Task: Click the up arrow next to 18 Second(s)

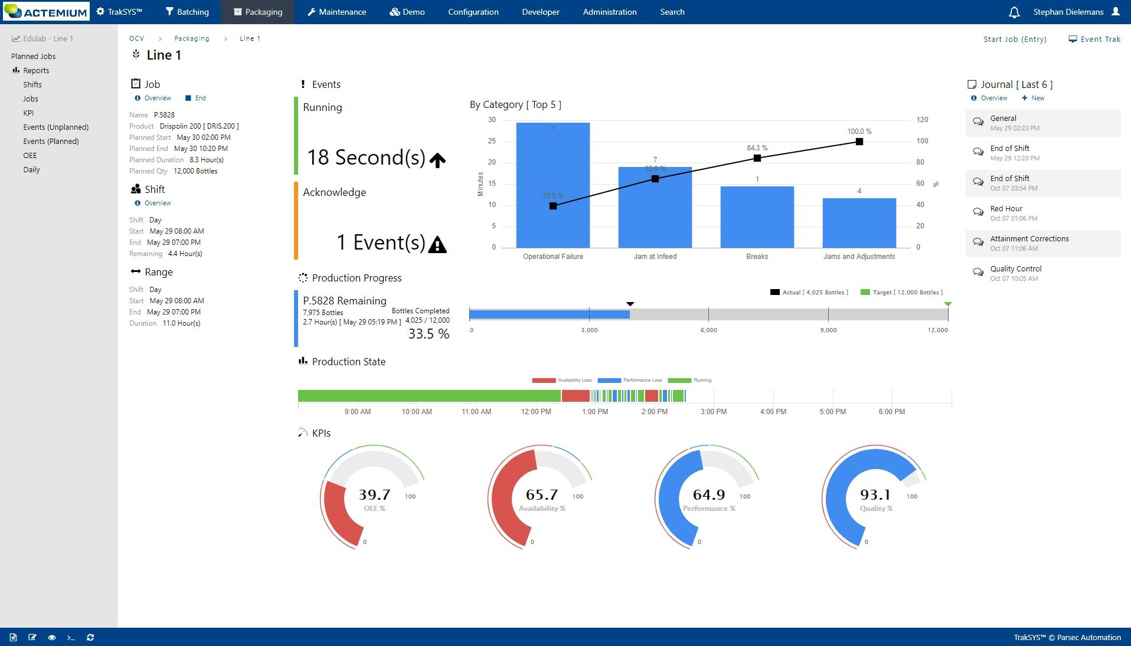Action: click(x=437, y=160)
